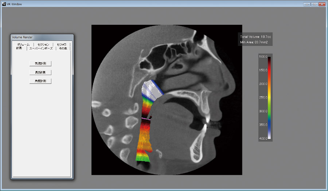Screen dimensions: 328x191
Task: Click the pink minimum-area marker on airway
Action: pyautogui.click(x=146, y=119)
